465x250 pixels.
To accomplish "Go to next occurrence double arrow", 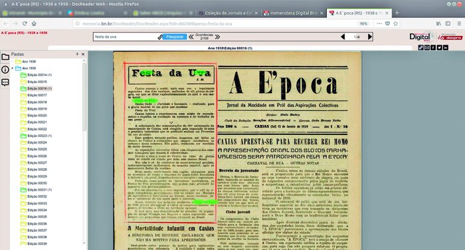I will [217, 37].
